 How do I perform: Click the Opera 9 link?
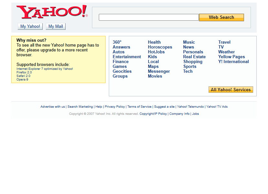coord(22,80)
